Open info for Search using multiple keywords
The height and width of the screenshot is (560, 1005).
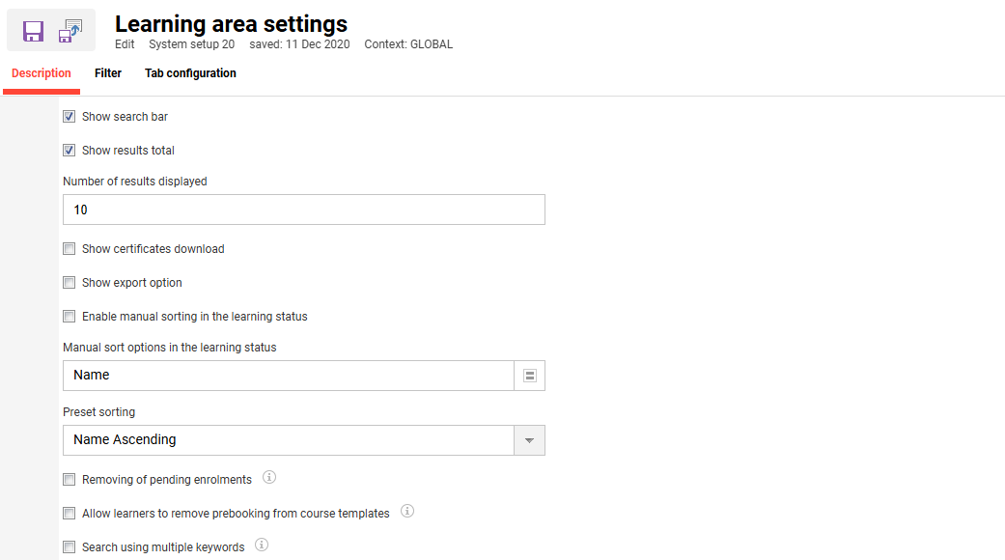coord(261,544)
